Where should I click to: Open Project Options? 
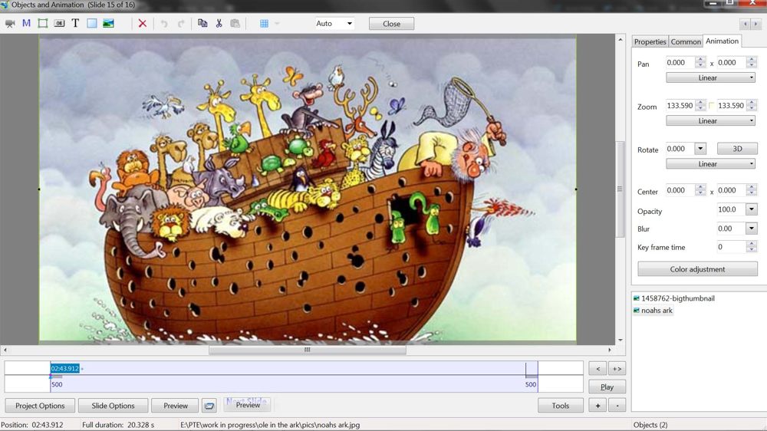tap(40, 406)
